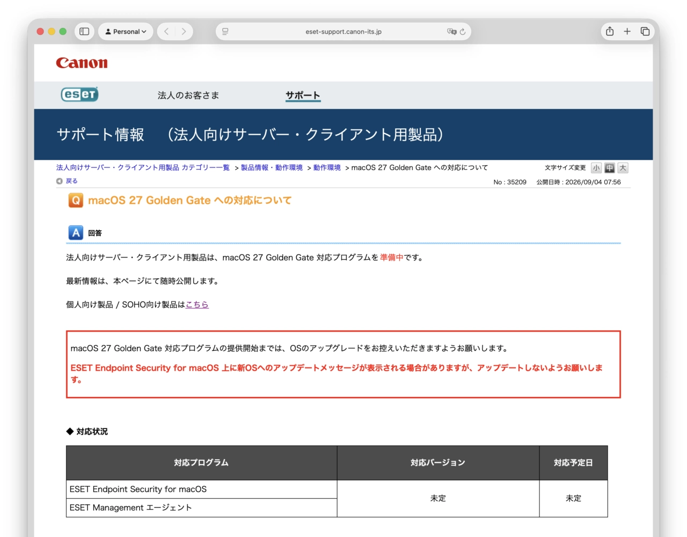Click the blue A answer icon
This screenshot has height=537, width=687.
coord(76,233)
